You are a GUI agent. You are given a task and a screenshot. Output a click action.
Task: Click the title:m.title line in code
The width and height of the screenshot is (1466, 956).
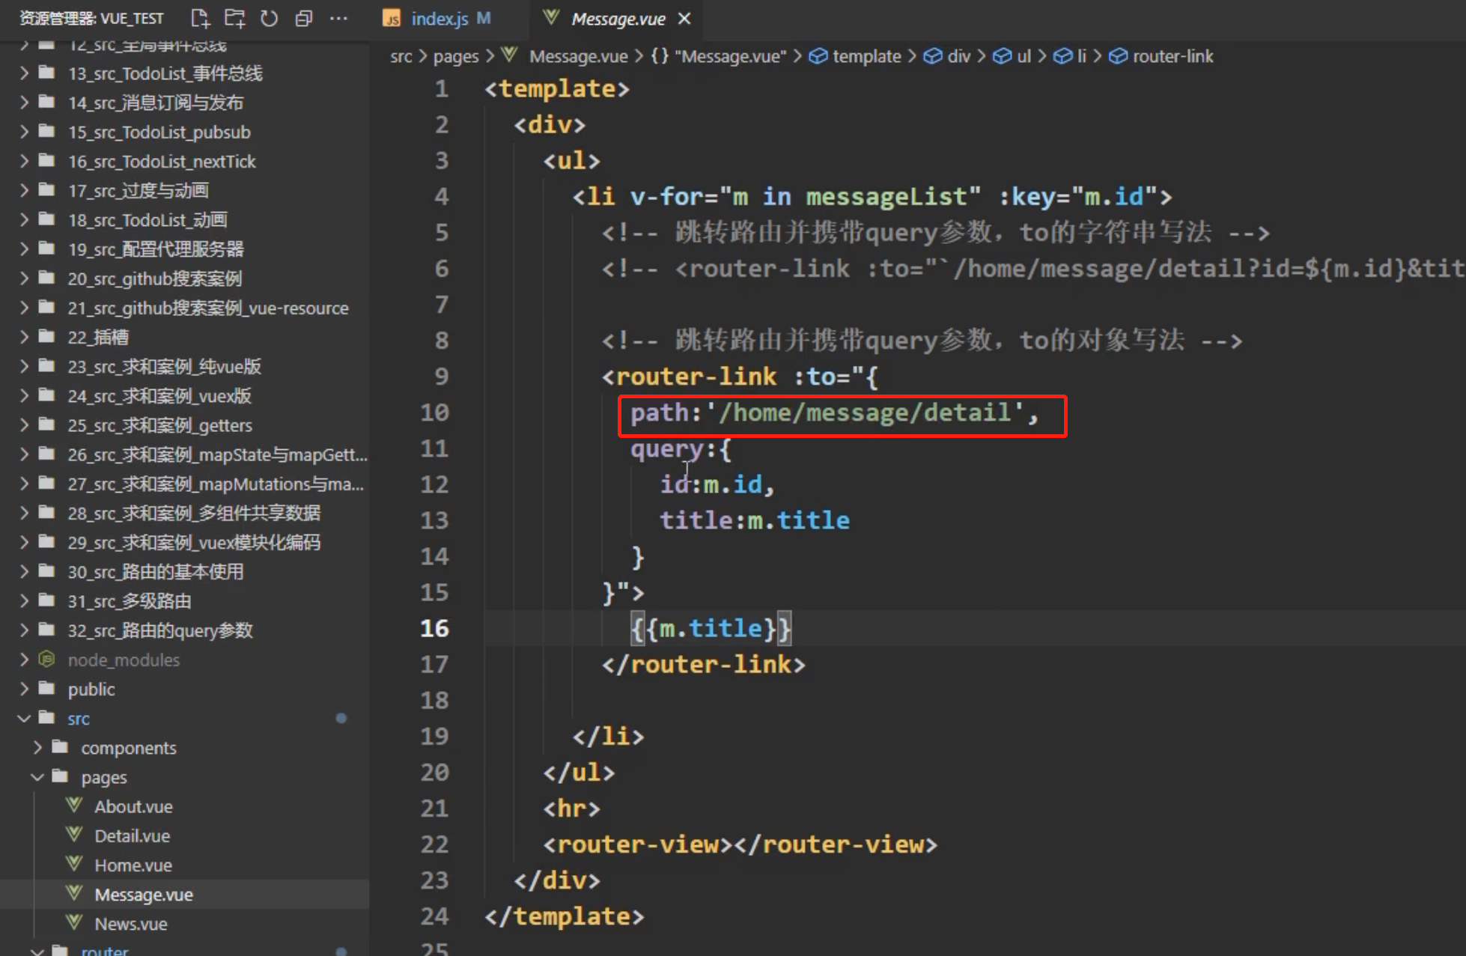pyautogui.click(x=755, y=520)
